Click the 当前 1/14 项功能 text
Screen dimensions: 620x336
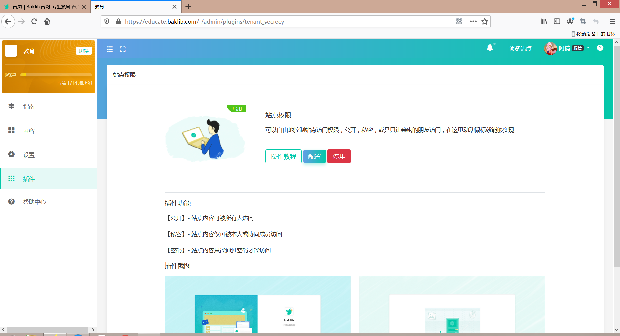tap(74, 83)
